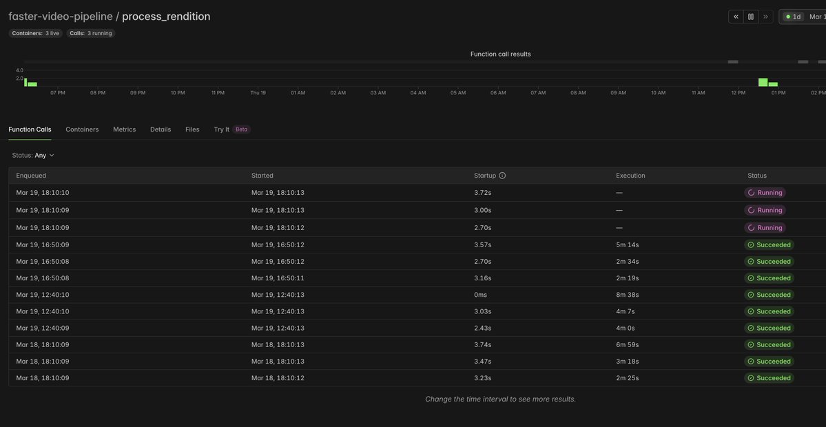Click the Thu 19 axis label
The width and height of the screenshot is (826, 427).
[258, 93]
